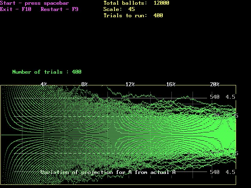
Task: Click the 'Trials to run:' label
Action: tap(125, 16)
